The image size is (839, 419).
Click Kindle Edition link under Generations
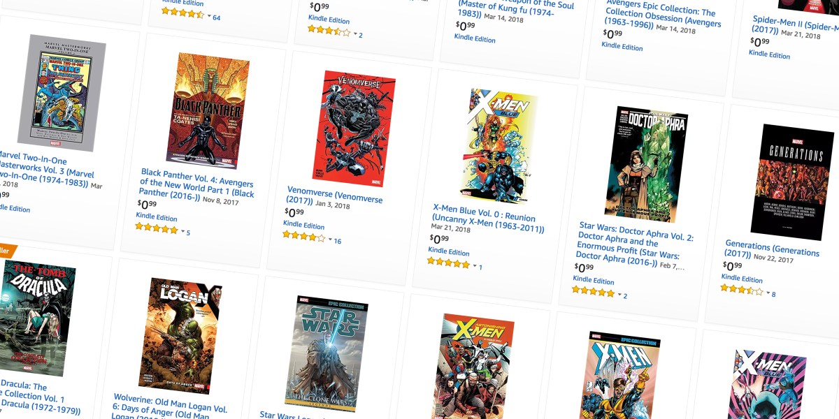[742, 279]
